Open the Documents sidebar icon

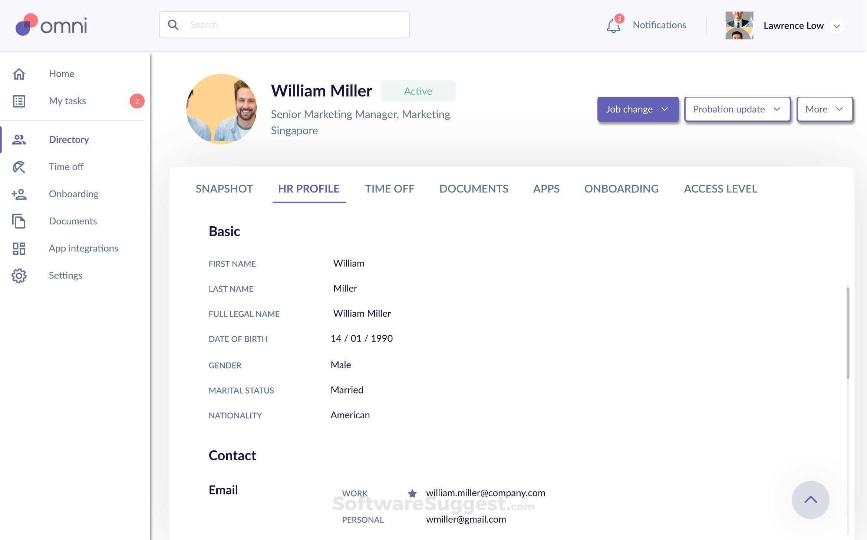[x=19, y=221]
